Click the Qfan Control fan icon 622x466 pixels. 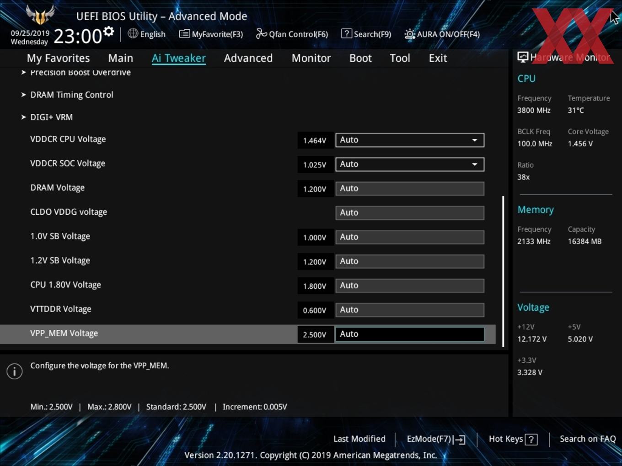point(261,33)
